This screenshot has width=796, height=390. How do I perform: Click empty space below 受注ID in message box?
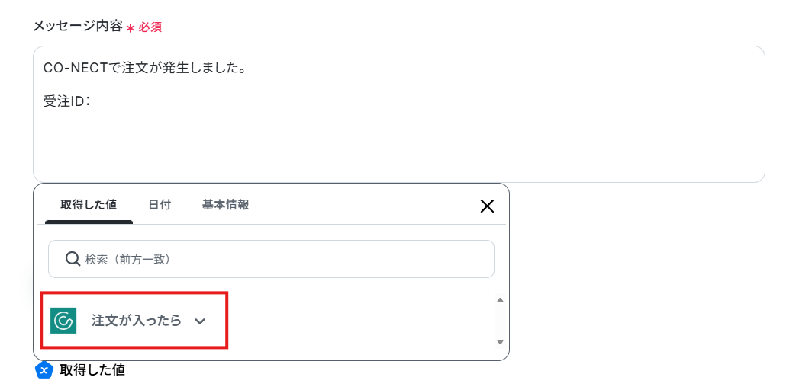click(x=398, y=145)
